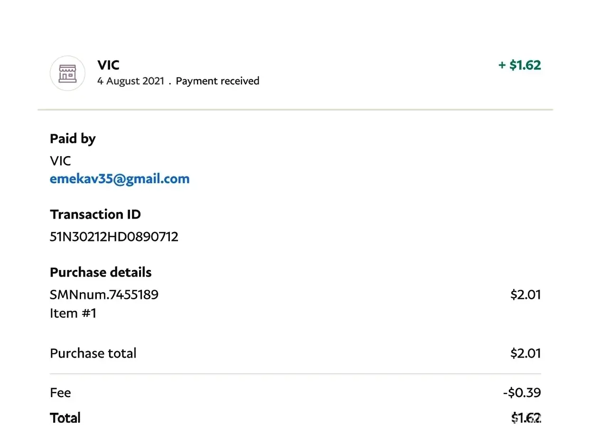Click the Payment received status text

217,81
